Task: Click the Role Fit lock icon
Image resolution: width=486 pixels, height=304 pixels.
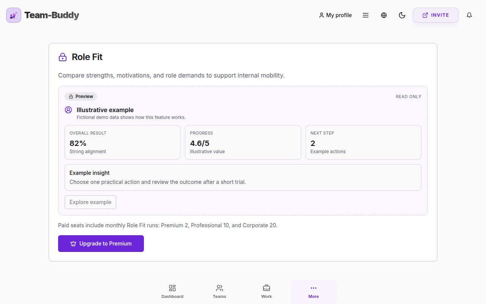Action: pyautogui.click(x=63, y=57)
